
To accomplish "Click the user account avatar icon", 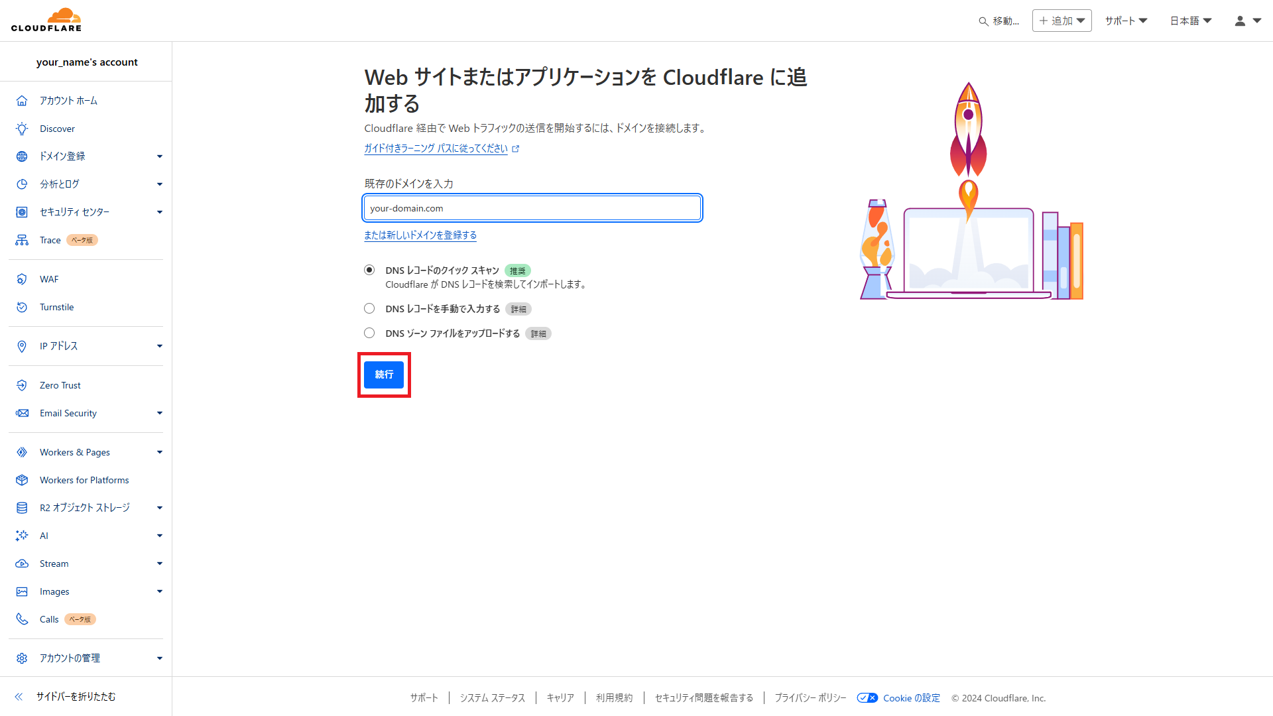I will (1239, 21).
